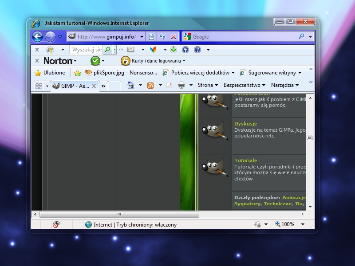
Task: Toggle Compatibility View for this page
Action: tap(151, 37)
